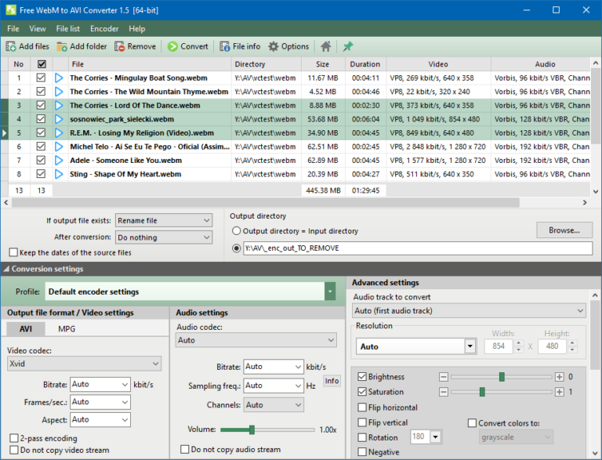Enable Keep the dates of source files
This screenshot has height=460, width=602.
[x=13, y=252]
